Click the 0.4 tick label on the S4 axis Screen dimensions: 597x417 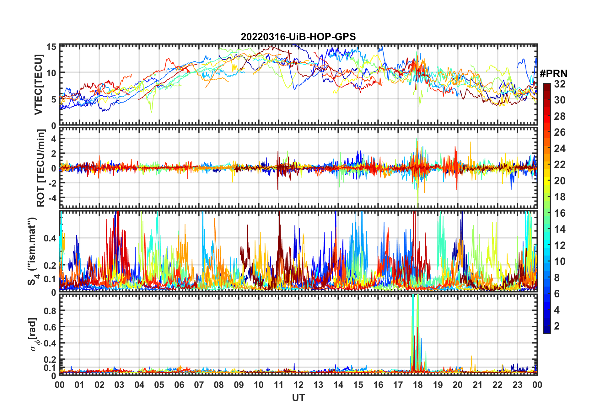click(50, 238)
